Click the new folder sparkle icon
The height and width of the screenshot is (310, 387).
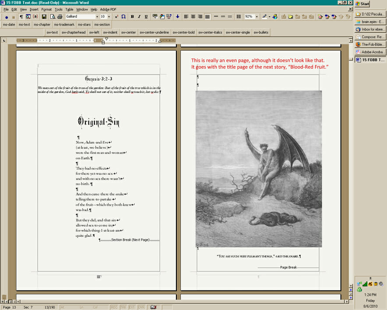pos(291,17)
